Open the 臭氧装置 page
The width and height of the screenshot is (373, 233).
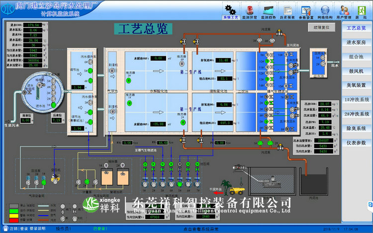point(356,85)
